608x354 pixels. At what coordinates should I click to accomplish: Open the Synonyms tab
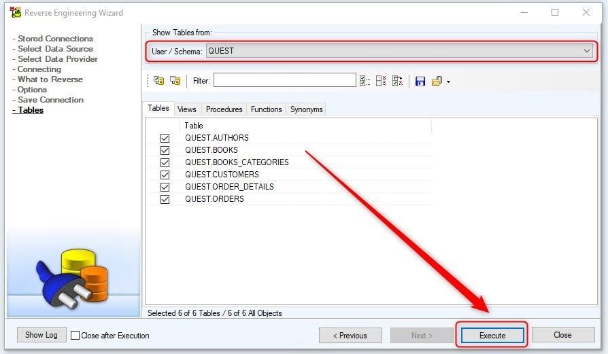pyautogui.click(x=306, y=109)
